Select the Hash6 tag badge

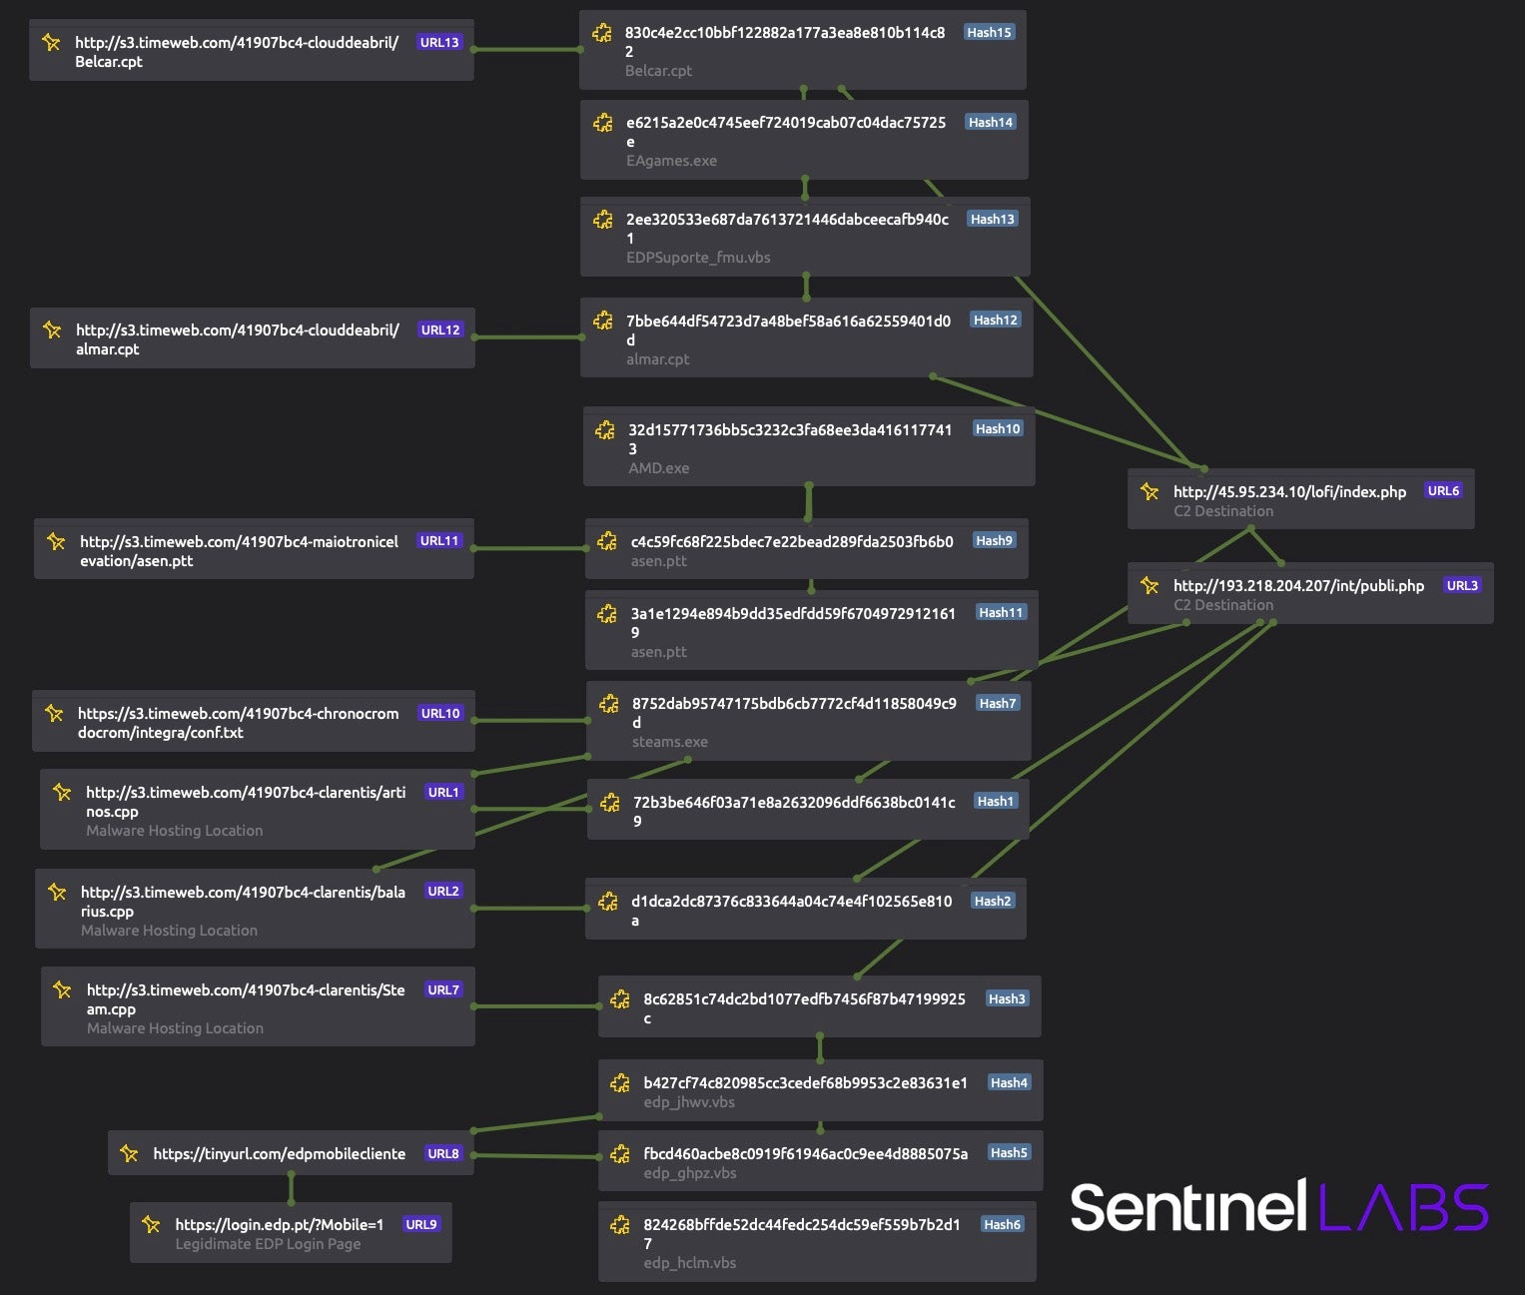[1002, 1225]
